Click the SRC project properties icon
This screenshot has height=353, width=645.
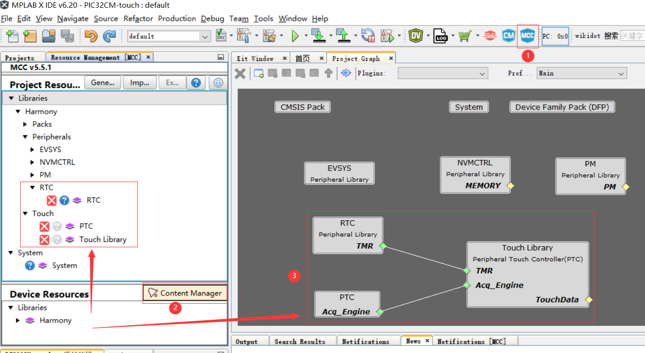[221, 36]
